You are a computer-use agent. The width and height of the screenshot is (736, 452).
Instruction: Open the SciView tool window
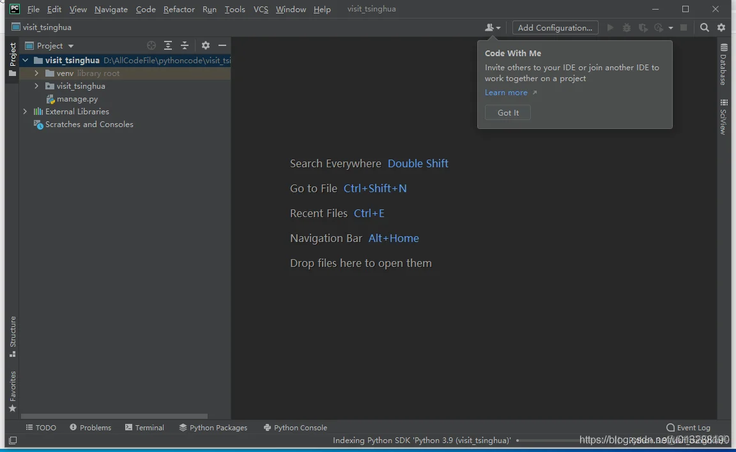[x=724, y=117]
